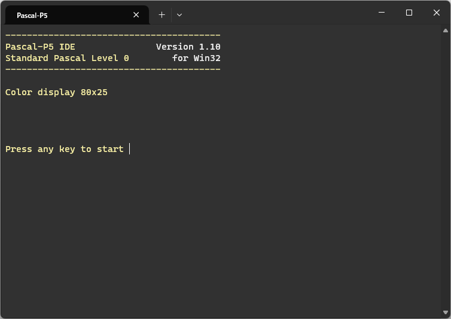Image resolution: width=451 pixels, height=319 pixels.
Task: Maximize the terminal window
Action: point(409,13)
